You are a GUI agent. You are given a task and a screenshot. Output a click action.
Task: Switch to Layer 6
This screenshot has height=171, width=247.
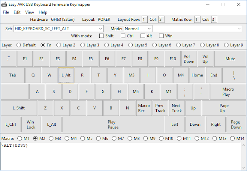(154, 45)
